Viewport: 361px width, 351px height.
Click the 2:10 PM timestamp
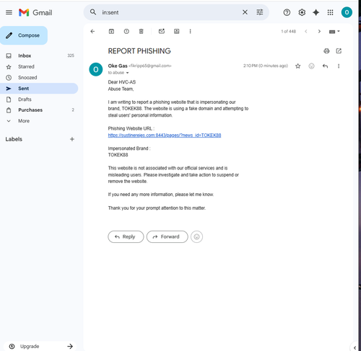(x=266, y=66)
